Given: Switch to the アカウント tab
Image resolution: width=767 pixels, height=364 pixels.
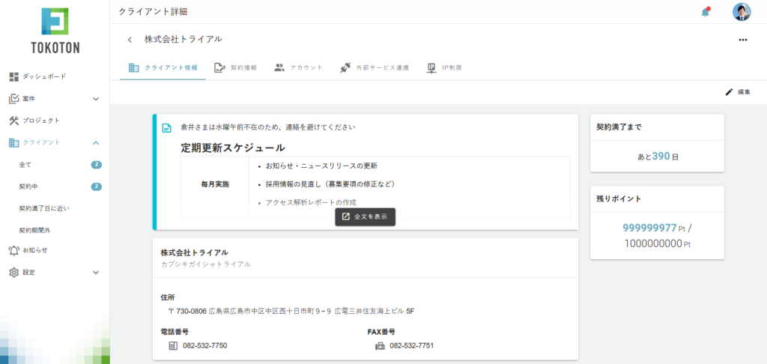Looking at the screenshot, I should tap(298, 67).
